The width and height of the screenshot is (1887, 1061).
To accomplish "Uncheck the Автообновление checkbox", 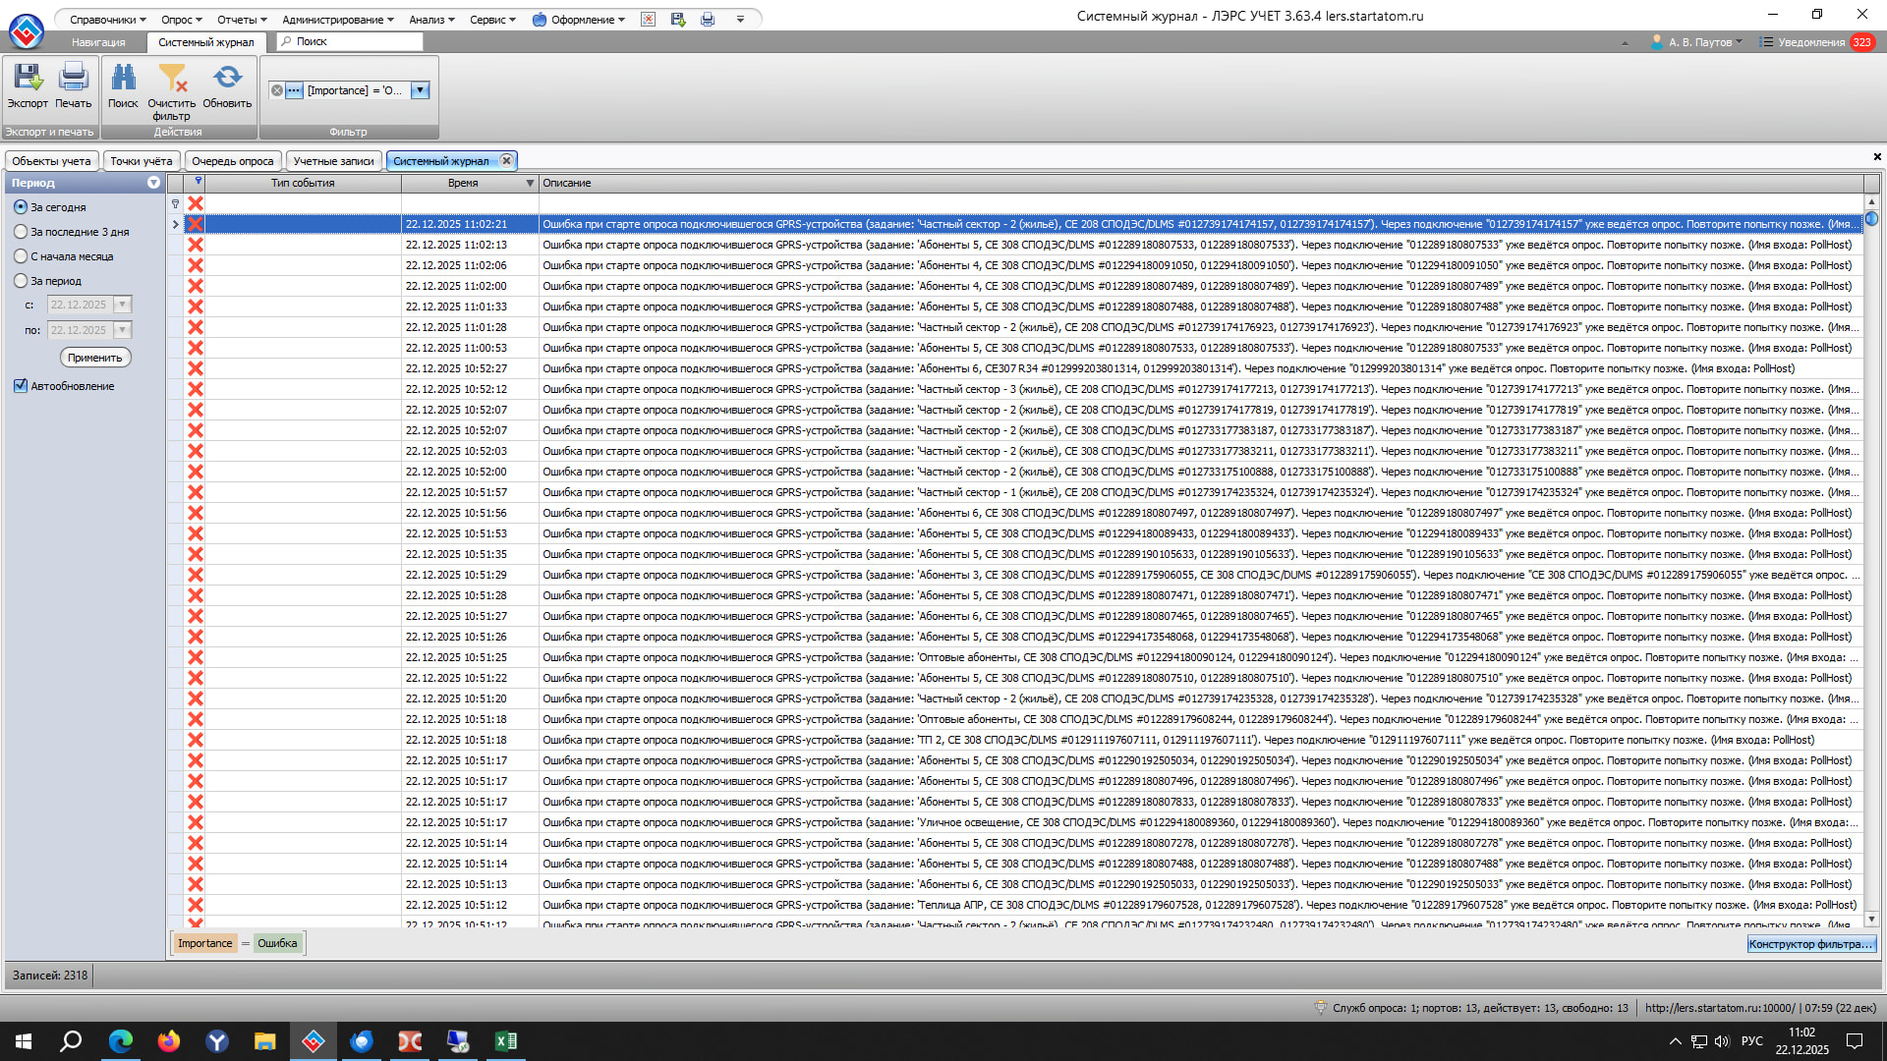I will tap(21, 386).
